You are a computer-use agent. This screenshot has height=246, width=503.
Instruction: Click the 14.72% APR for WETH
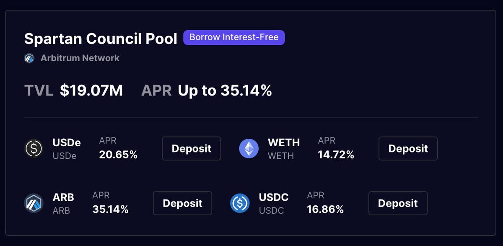coord(336,155)
